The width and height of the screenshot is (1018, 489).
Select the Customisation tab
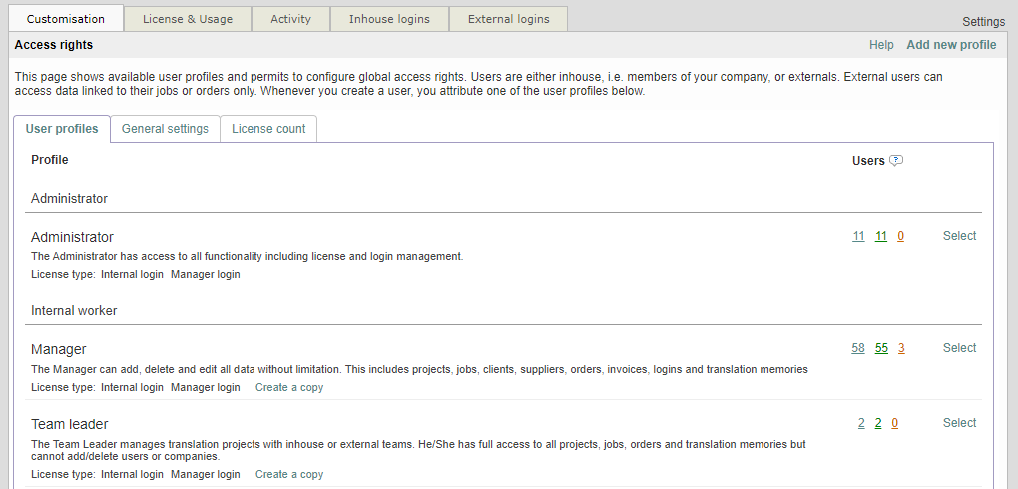(66, 19)
